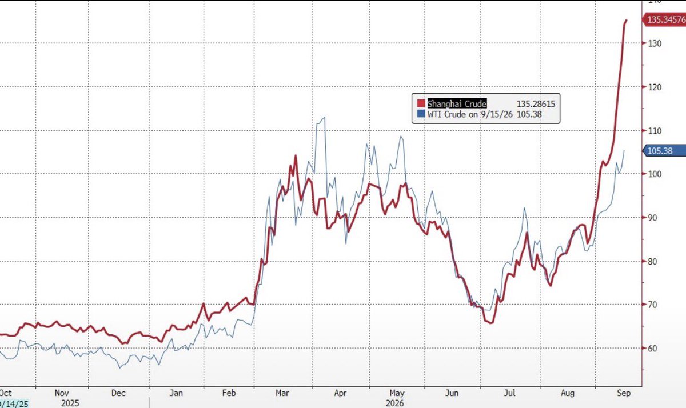The width and height of the screenshot is (686, 408).
Task: Click the Jun x-axis month label
Action: (452, 393)
